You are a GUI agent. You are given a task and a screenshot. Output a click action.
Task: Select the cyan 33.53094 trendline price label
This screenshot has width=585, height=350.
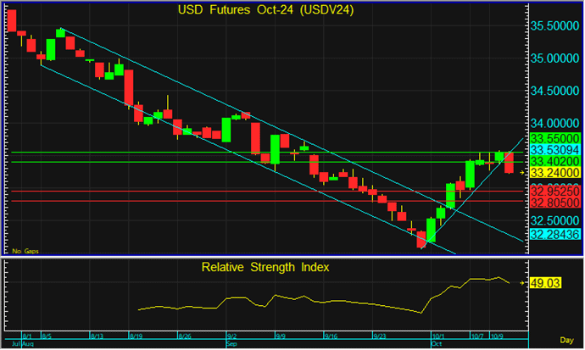(x=554, y=149)
